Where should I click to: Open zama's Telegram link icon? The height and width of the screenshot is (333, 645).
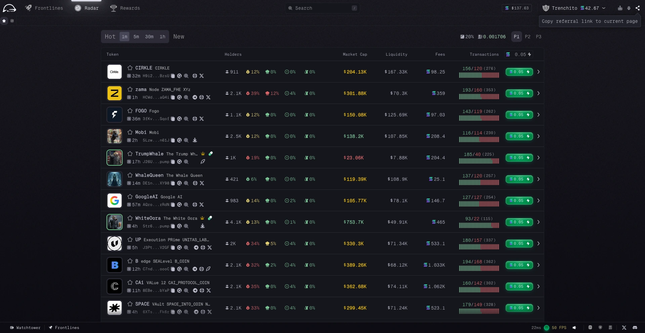[195, 98]
